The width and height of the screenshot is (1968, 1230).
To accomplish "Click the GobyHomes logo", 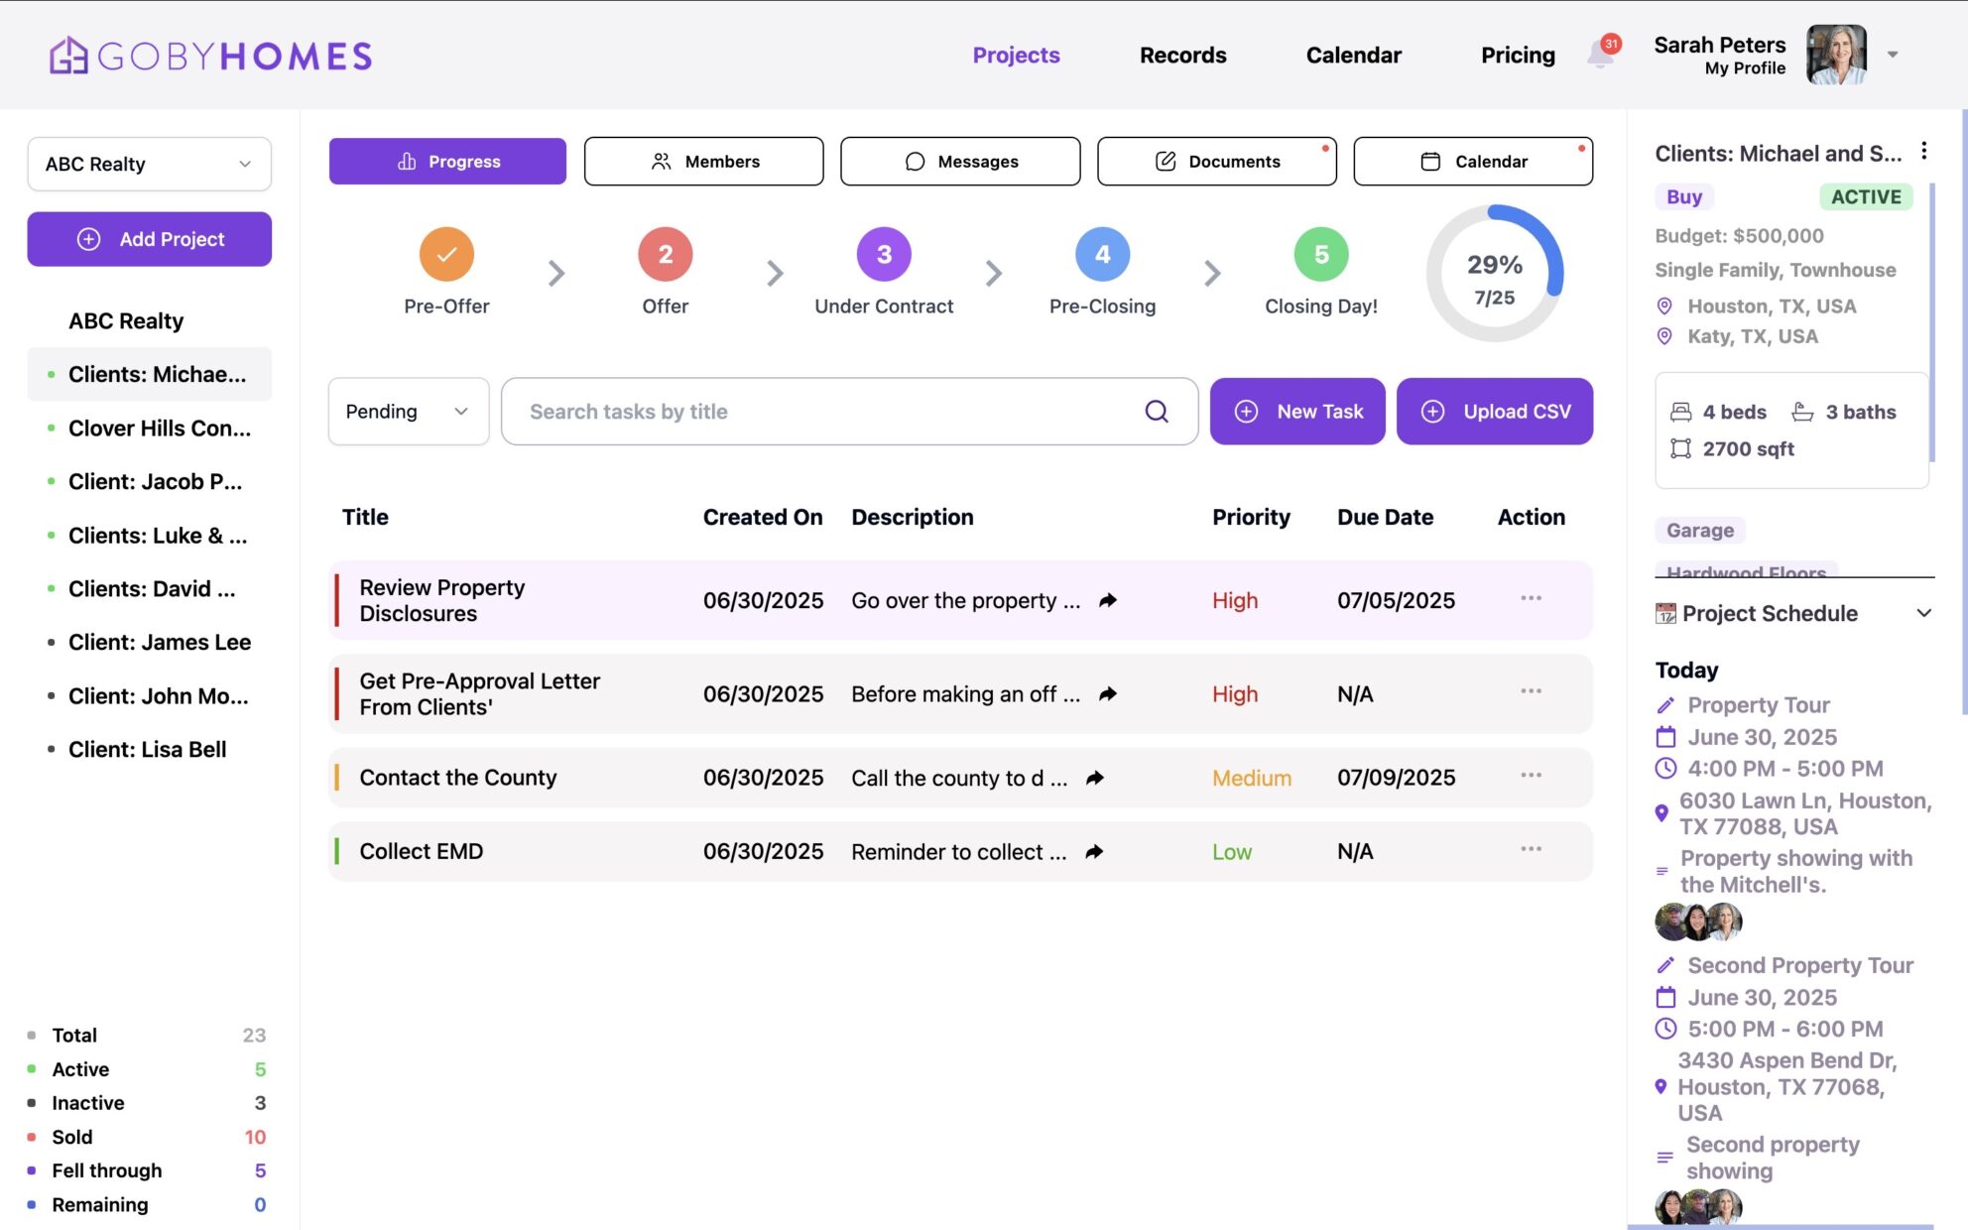I will pyautogui.click(x=210, y=55).
